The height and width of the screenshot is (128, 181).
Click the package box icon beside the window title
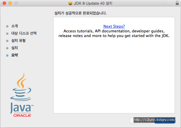tap(70, 3)
